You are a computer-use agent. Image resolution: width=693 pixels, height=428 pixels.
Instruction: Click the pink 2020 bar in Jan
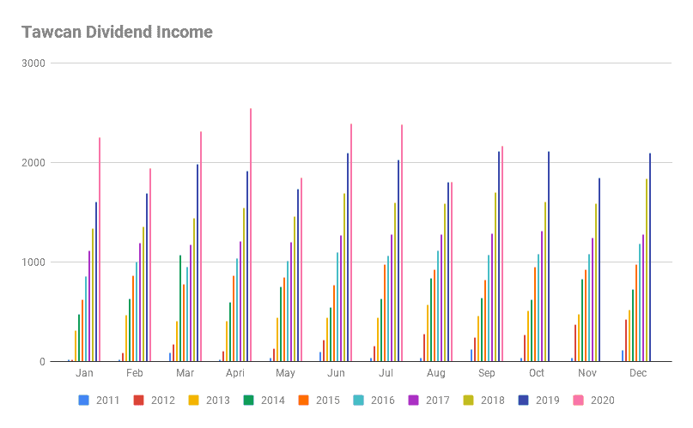[x=100, y=250]
